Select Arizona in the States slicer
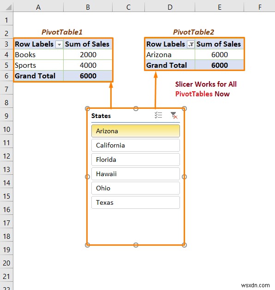This screenshot has height=290, width=275. [x=136, y=131]
